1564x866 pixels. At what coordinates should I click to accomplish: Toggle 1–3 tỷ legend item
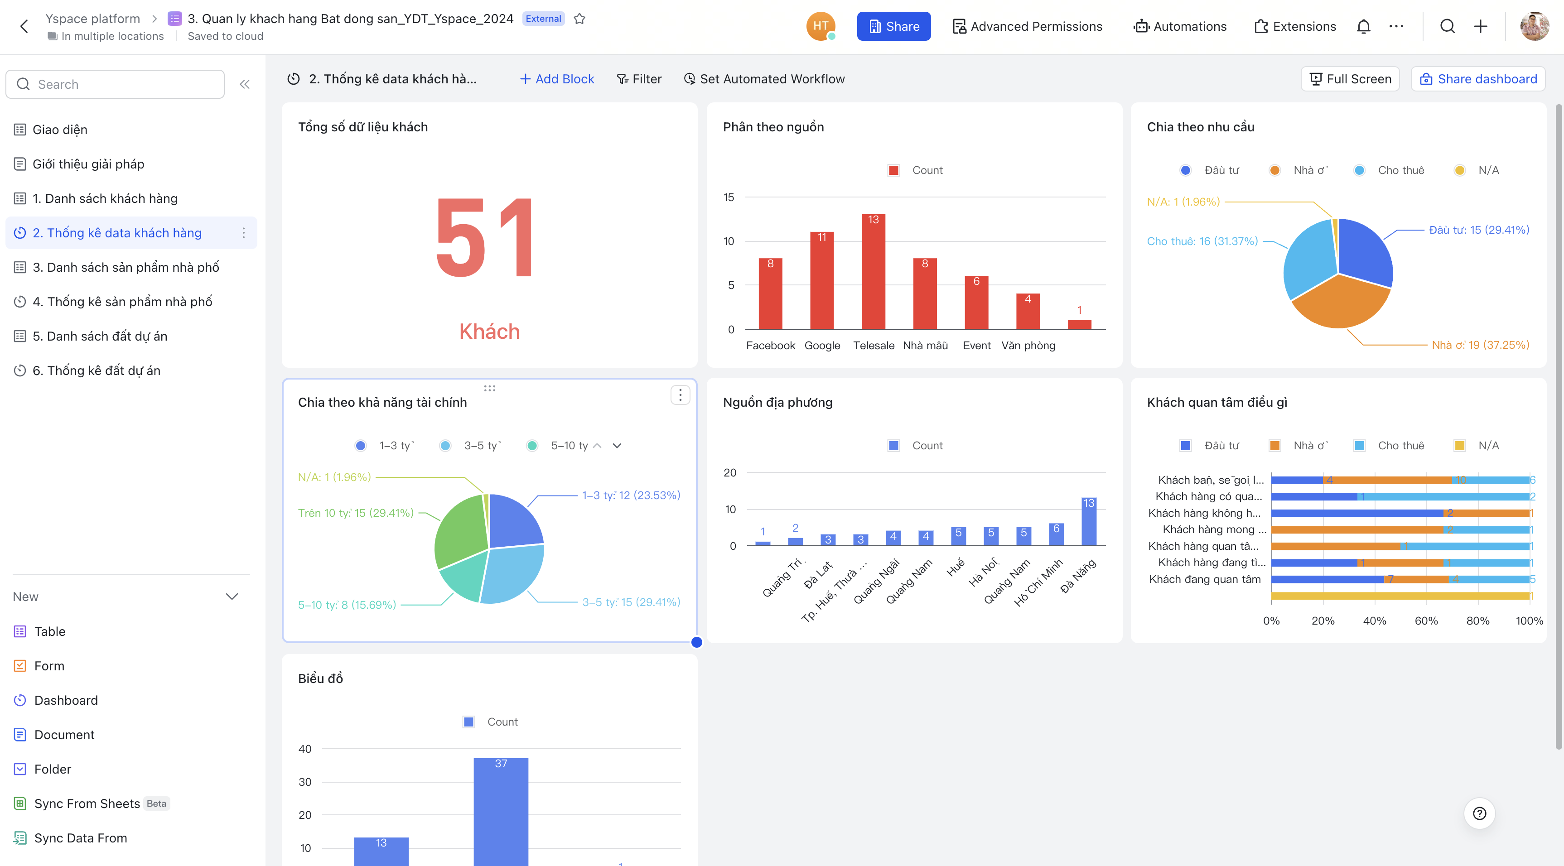point(385,445)
